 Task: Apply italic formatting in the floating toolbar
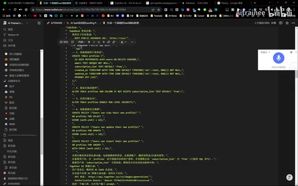pos(94,42)
